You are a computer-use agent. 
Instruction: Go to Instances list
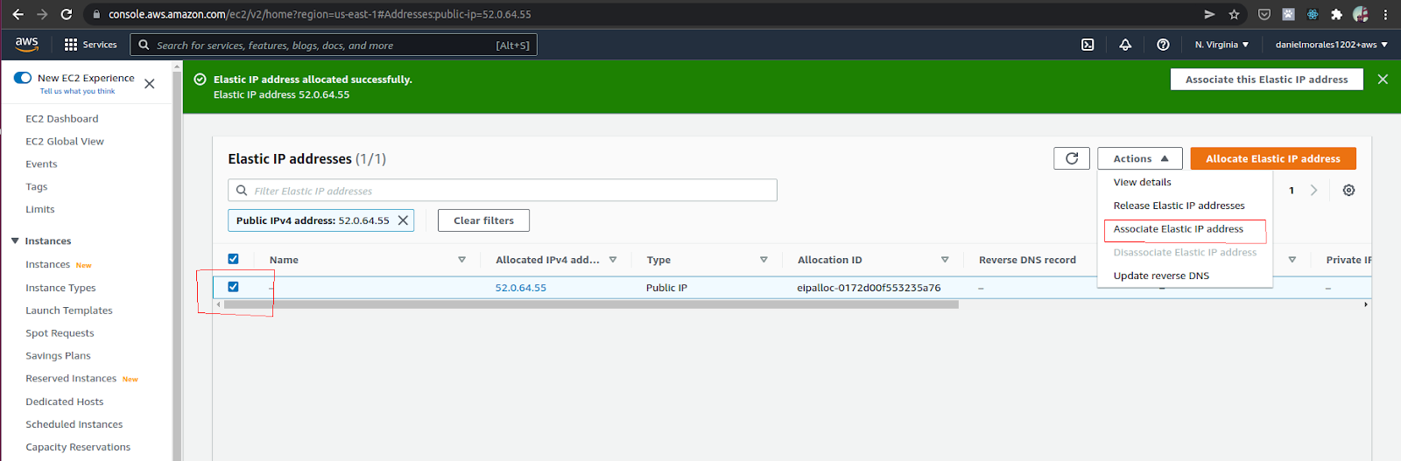coord(47,264)
